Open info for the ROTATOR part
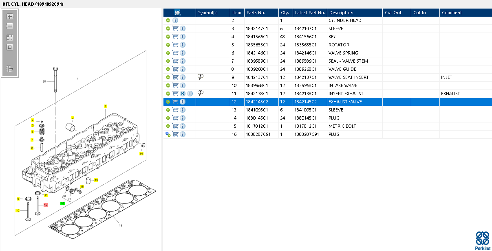 [x=183, y=45]
